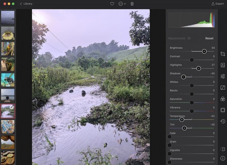The height and width of the screenshot is (165, 227).
Task: Go back using the Library link
Action: (x=26, y=4)
